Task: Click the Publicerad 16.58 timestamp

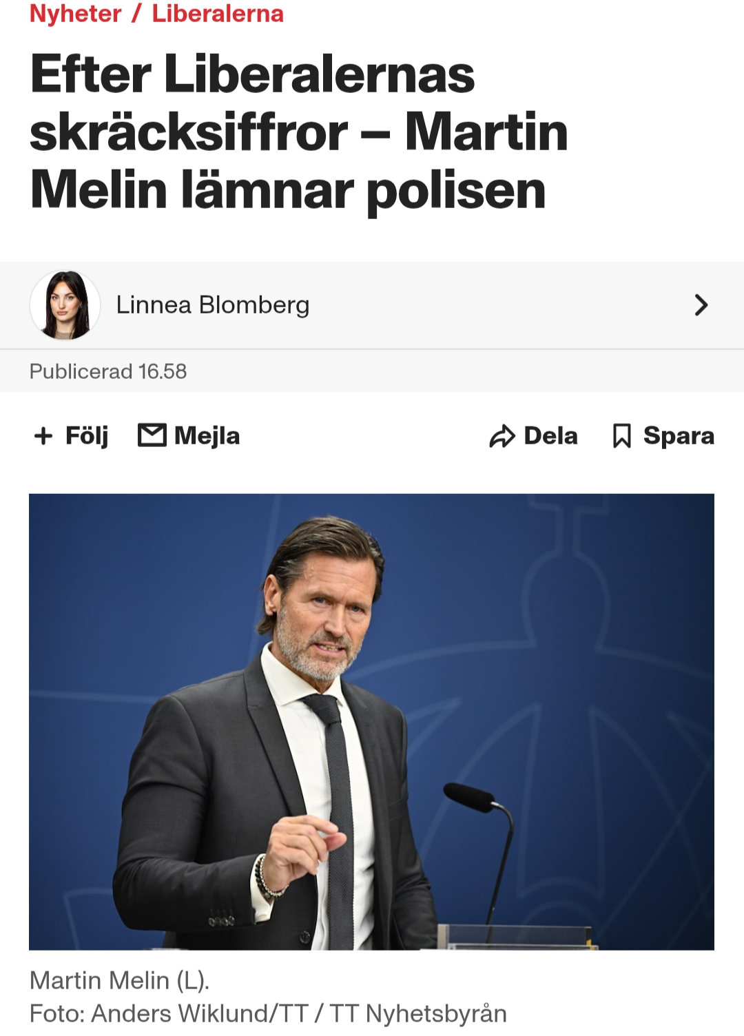Action: tap(108, 371)
